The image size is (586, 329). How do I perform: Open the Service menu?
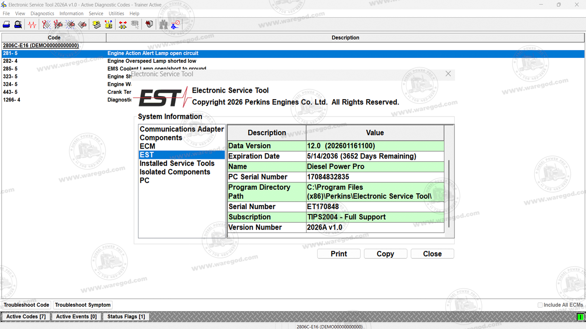click(x=96, y=13)
